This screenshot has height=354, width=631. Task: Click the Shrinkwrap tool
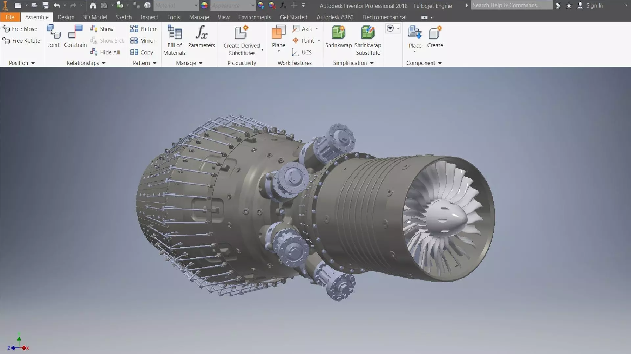[339, 36]
